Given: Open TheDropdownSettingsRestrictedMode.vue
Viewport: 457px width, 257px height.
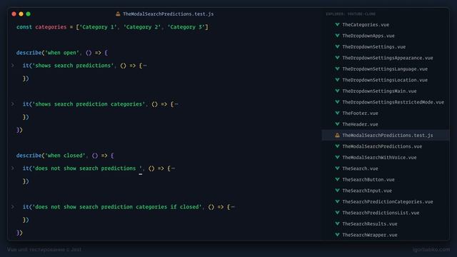Looking at the screenshot, I should pyautogui.click(x=393, y=102).
